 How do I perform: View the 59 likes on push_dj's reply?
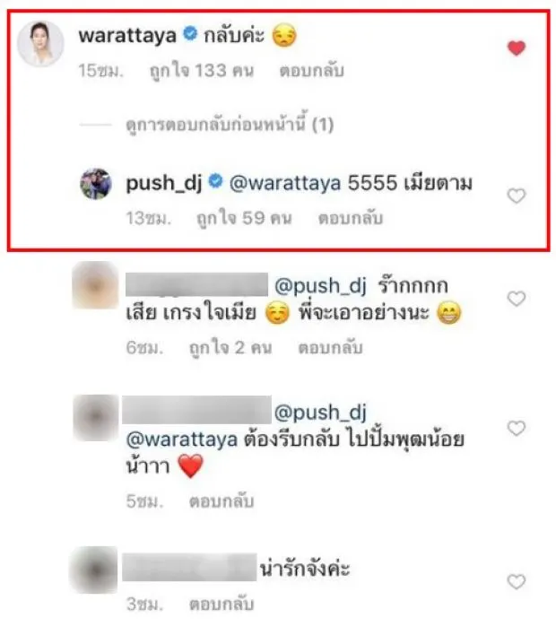pos(244,218)
